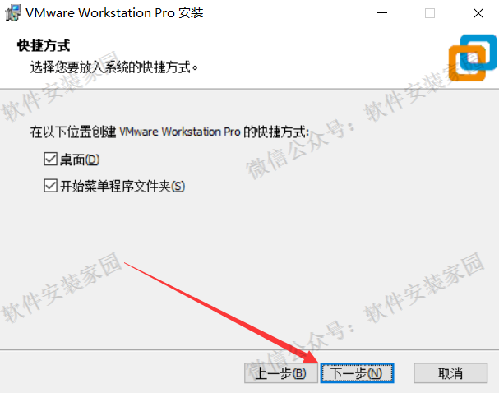The image size is (499, 393).
Task: Click the greyed-out maximize button
Action: coord(430,13)
